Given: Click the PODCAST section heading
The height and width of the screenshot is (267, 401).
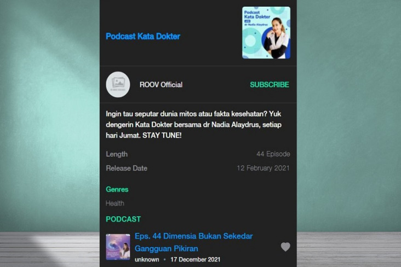Looking at the screenshot, I should [123, 219].
